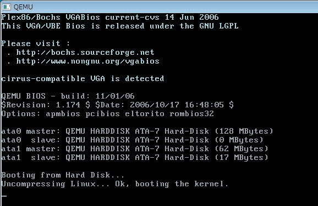Click the QEMU title bar text
The image size is (318, 206).
tap(23, 7)
